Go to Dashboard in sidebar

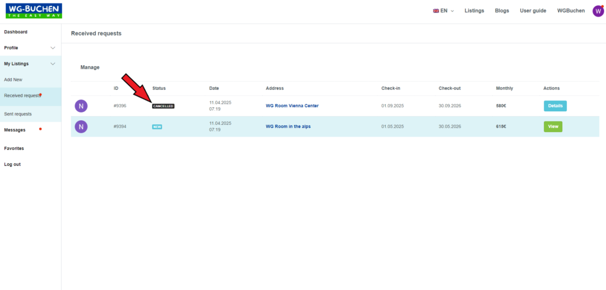tap(16, 32)
